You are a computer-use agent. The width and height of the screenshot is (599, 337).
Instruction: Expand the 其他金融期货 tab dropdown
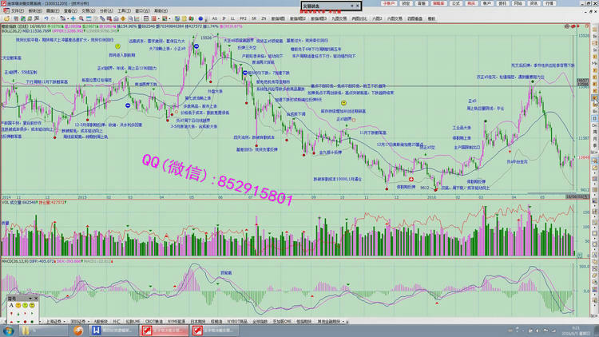tap(344, 321)
